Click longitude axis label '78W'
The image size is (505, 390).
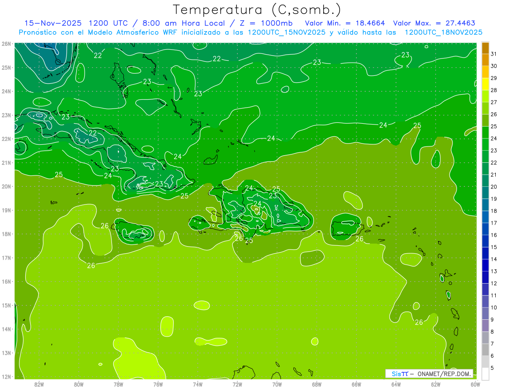118,384
